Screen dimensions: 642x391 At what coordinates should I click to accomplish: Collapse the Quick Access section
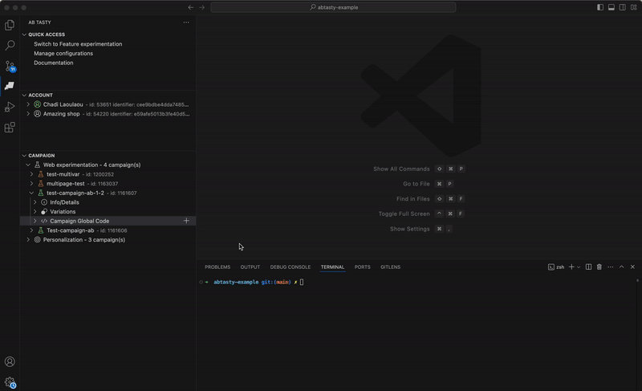point(24,35)
